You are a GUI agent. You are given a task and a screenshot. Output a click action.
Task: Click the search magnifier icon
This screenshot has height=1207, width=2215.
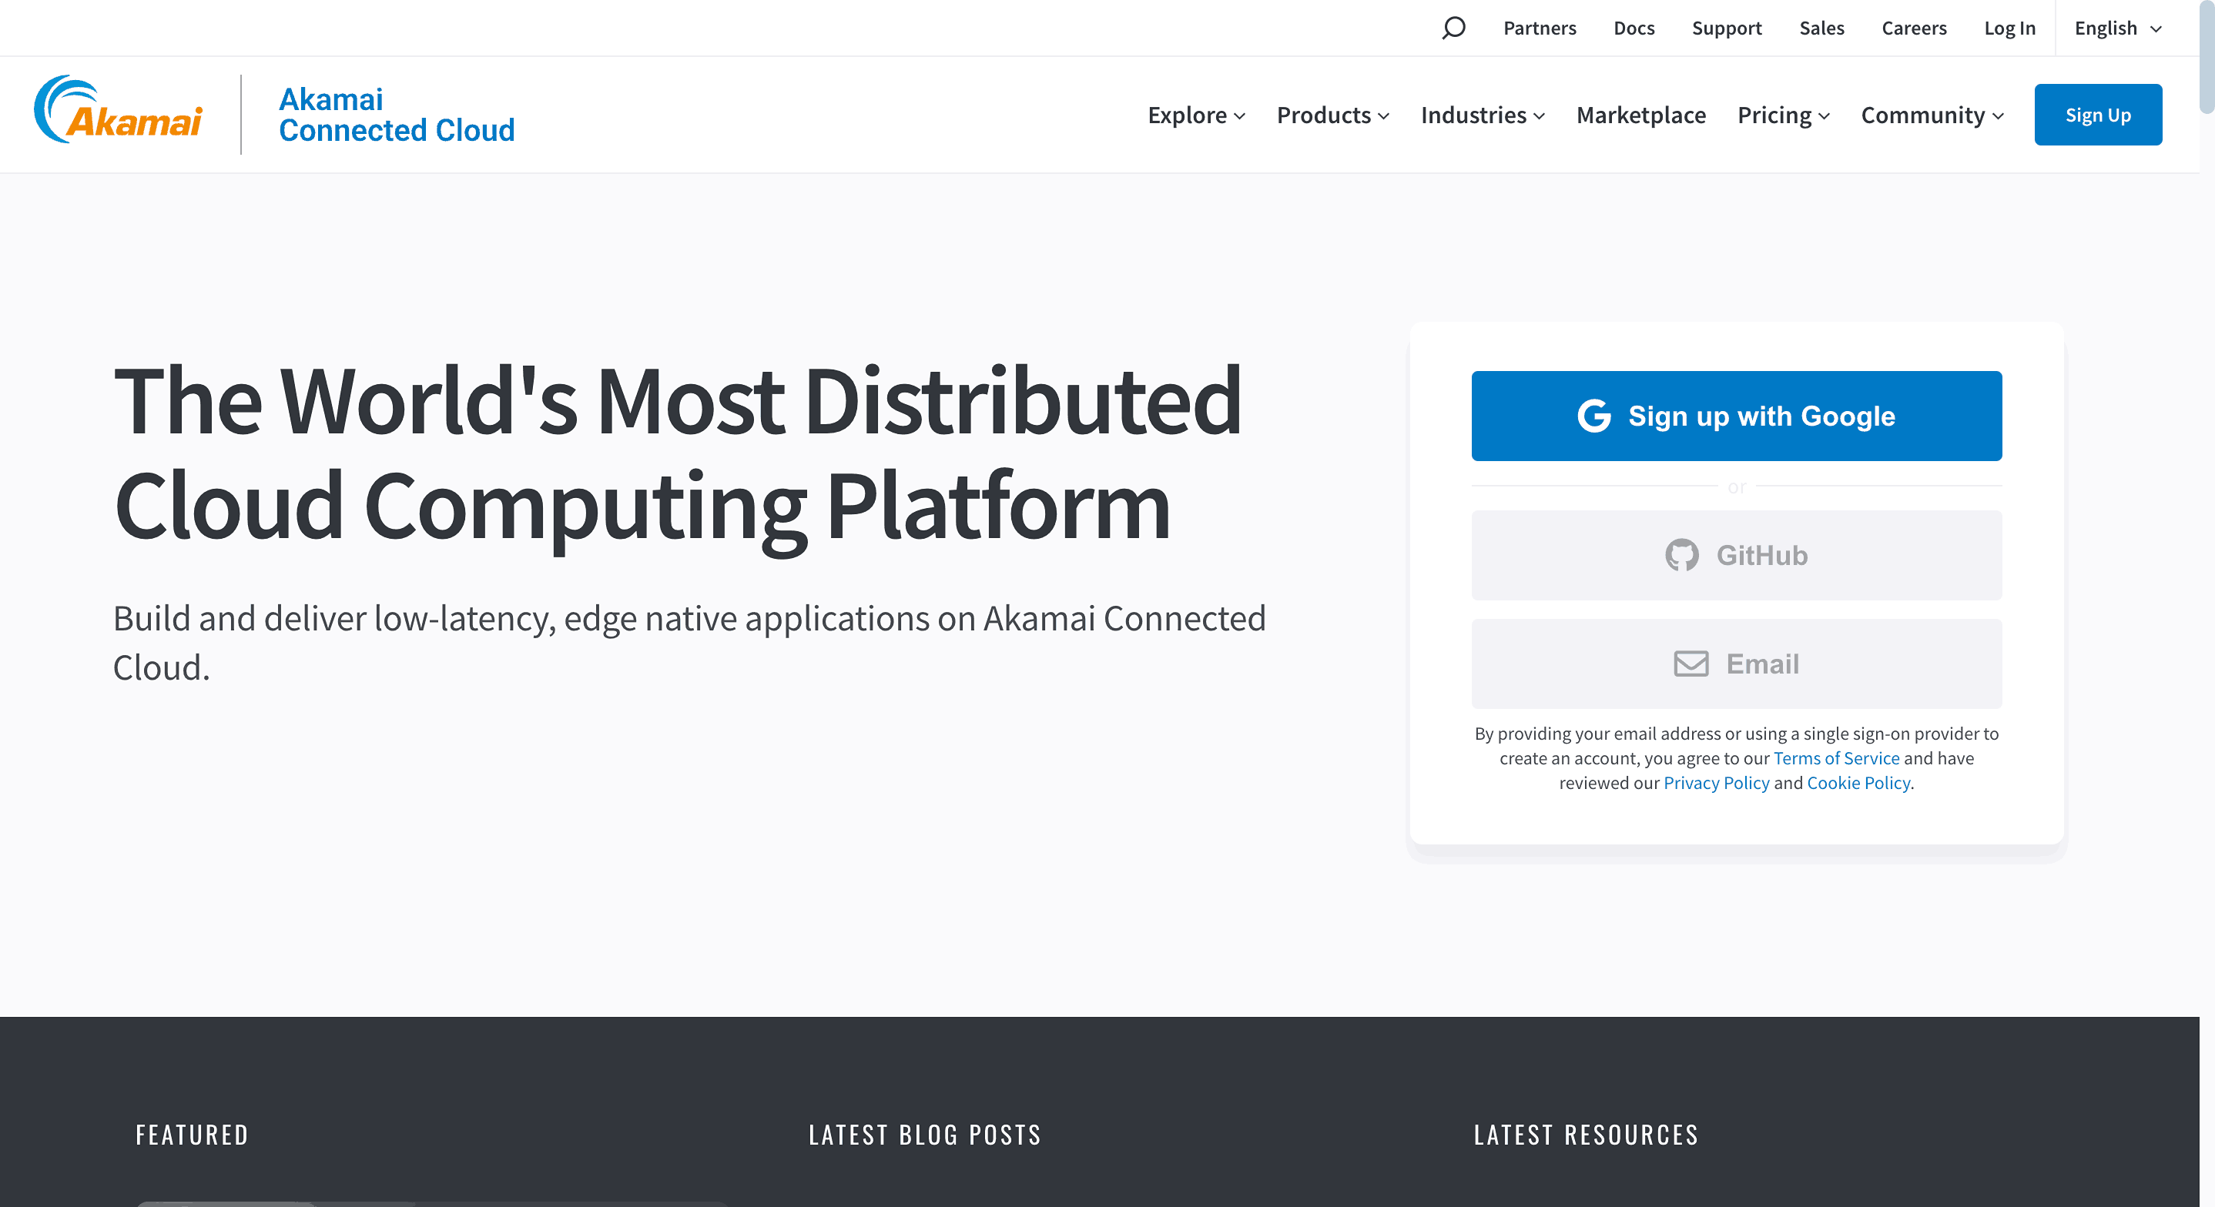tap(1453, 28)
